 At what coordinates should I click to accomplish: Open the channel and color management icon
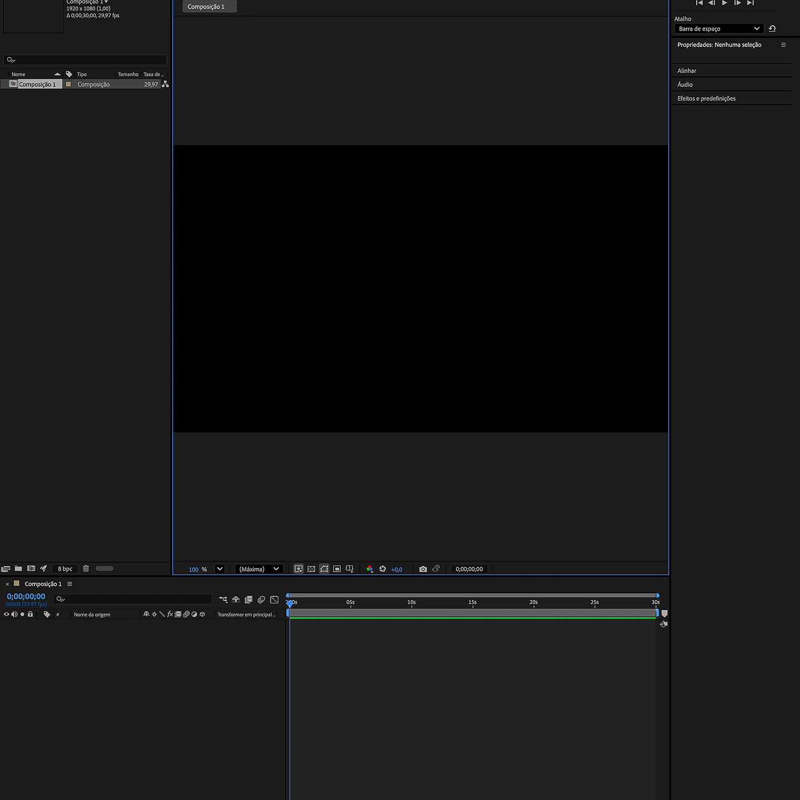pyautogui.click(x=369, y=569)
